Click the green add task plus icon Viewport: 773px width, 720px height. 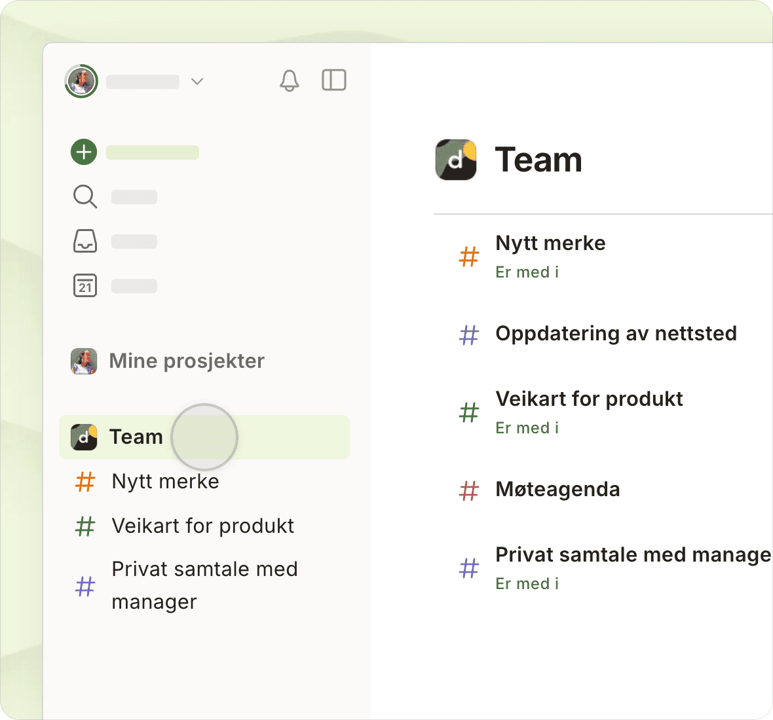click(84, 152)
